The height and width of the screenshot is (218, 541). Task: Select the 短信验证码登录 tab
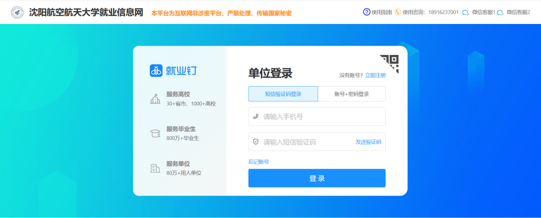[283, 94]
